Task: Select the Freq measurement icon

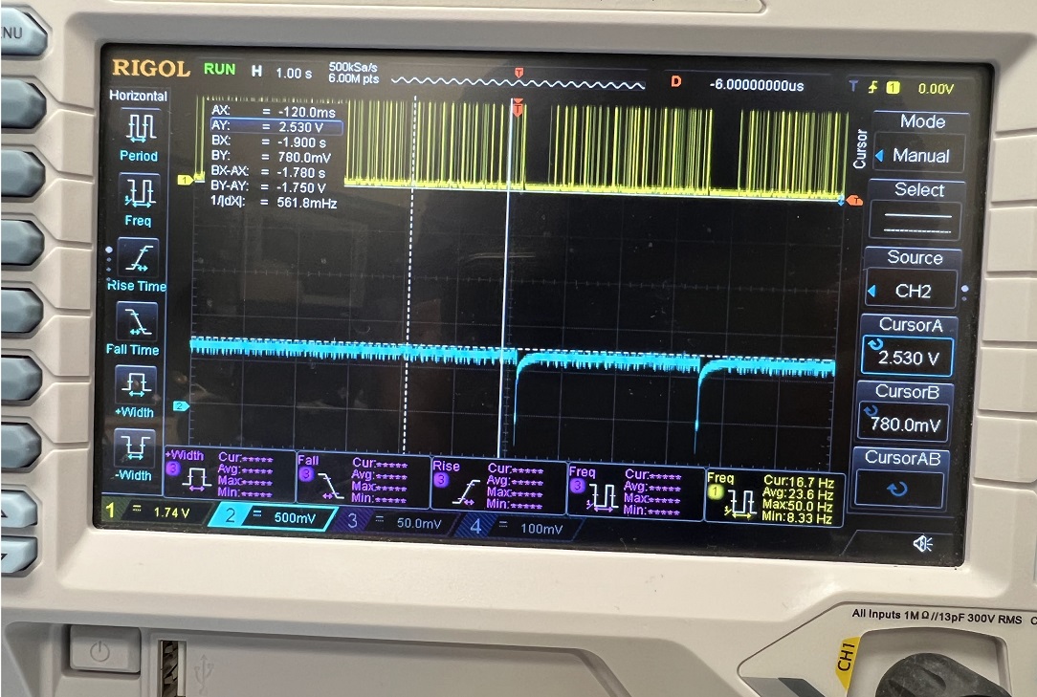Action: (x=139, y=192)
